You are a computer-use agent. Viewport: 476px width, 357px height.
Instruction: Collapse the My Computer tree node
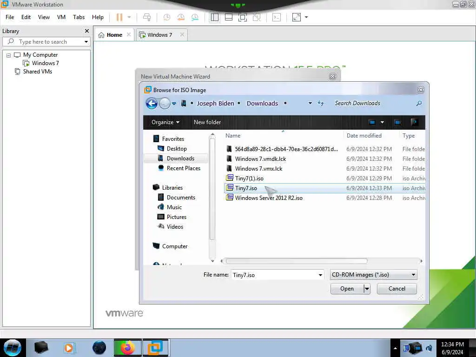(x=8, y=55)
